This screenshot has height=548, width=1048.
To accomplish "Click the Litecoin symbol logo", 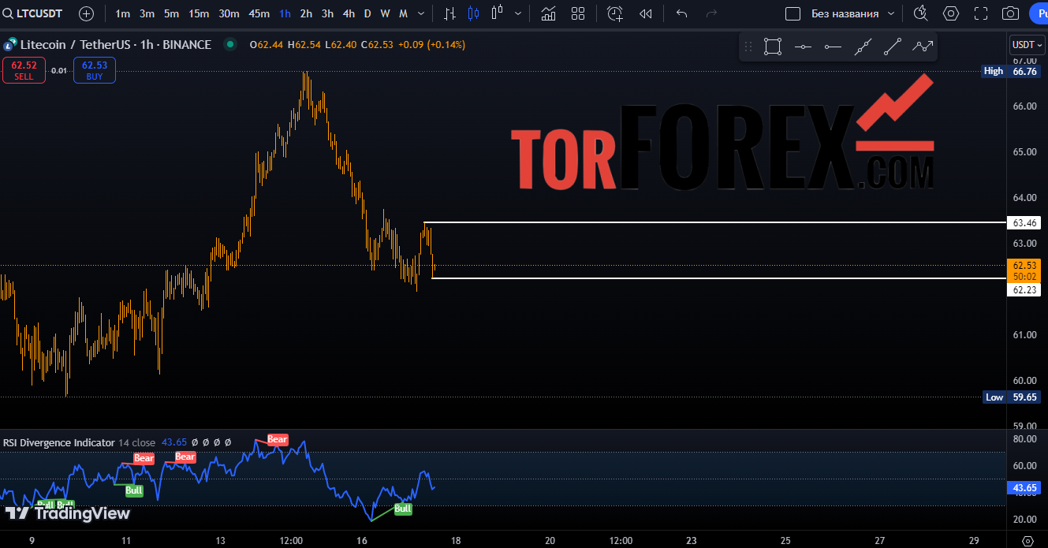I will click(10, 45).
